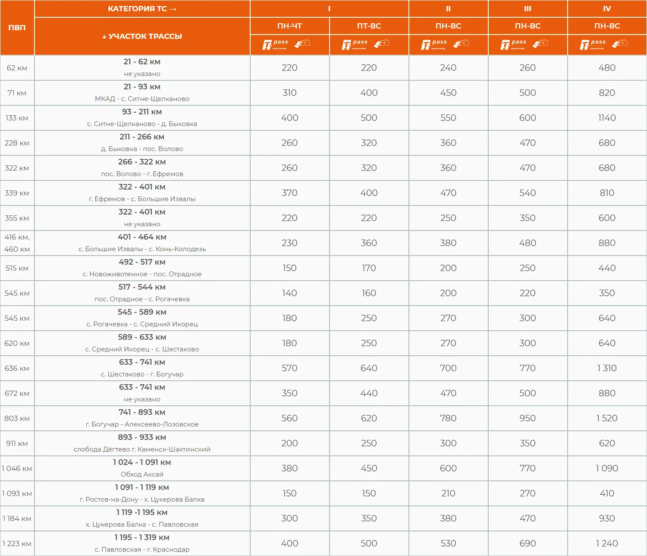Click the T-pass logo in category IV column
Screen dimensions: 647x556
pos(593,44)
